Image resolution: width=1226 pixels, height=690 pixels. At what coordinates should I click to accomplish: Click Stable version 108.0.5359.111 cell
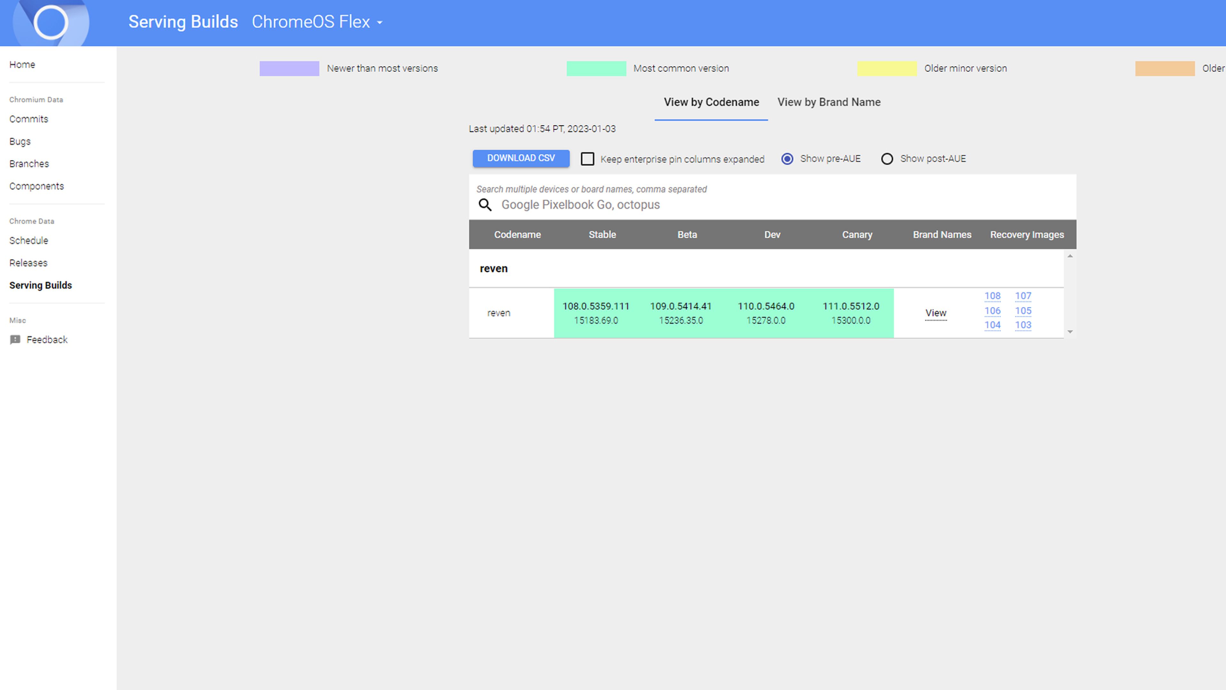click(x=596, y=313)
